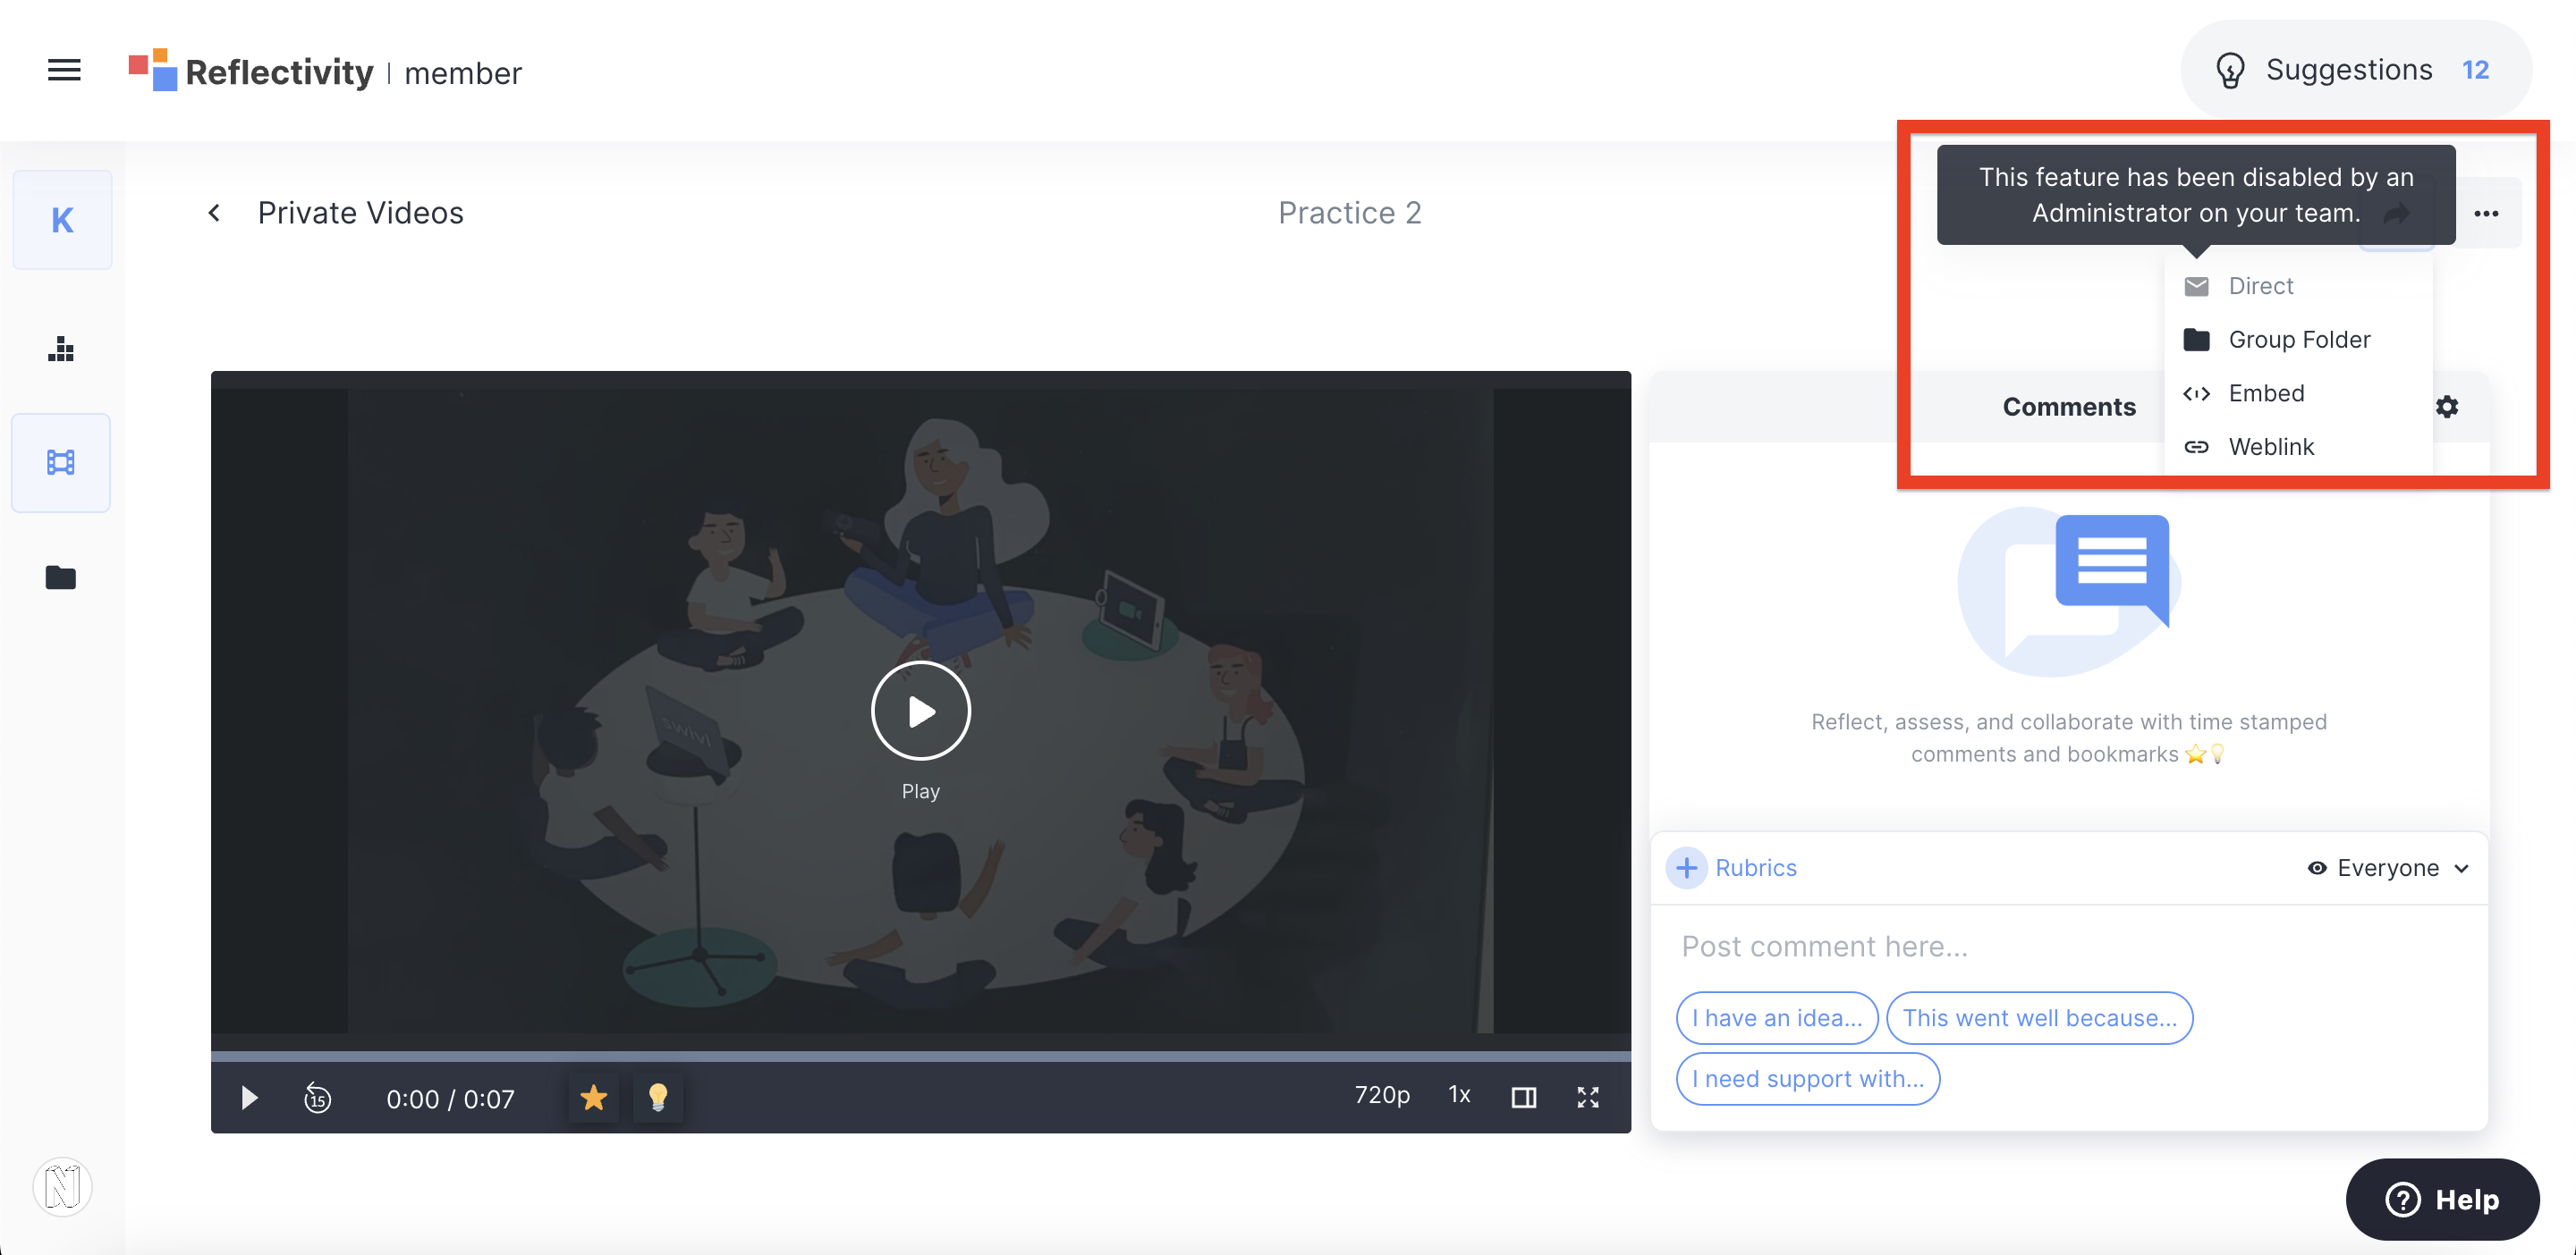Click the Weblink context menu item
This screenshot has height=1255, width=2576.
pos(2272,445)
